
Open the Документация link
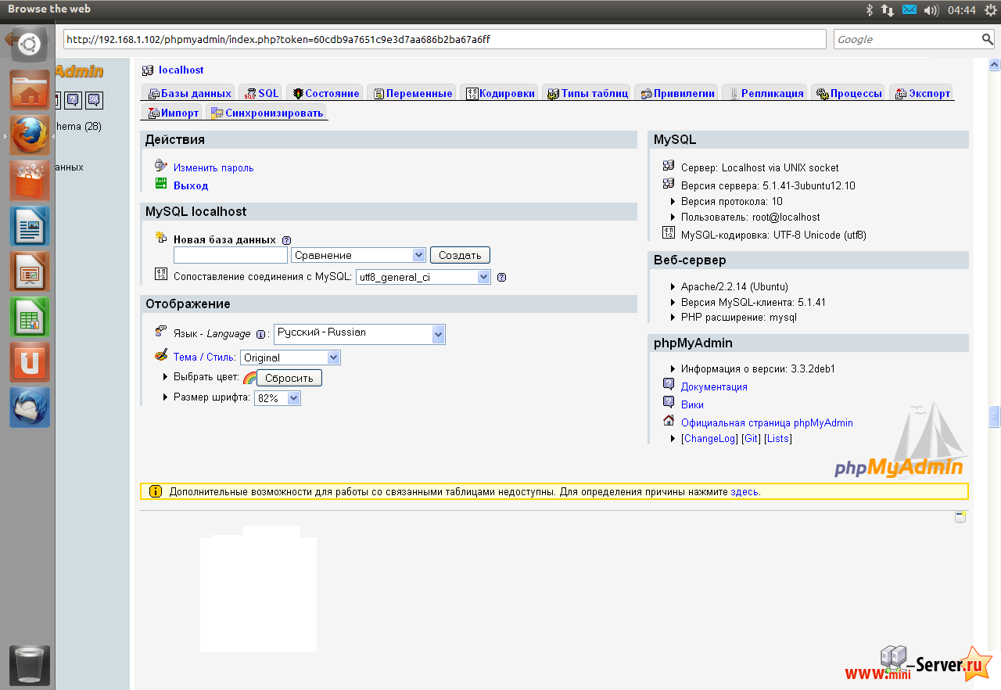coord(714,386)
